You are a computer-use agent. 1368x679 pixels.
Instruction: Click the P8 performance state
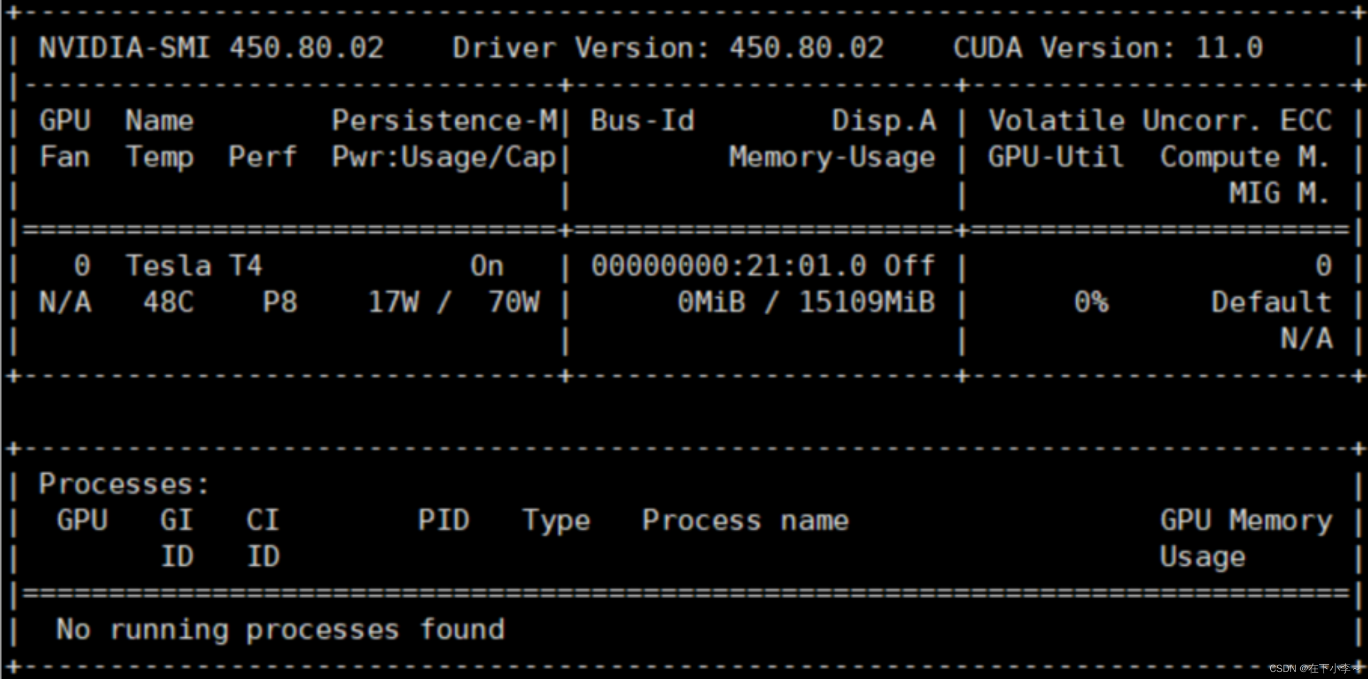(279, 302)
